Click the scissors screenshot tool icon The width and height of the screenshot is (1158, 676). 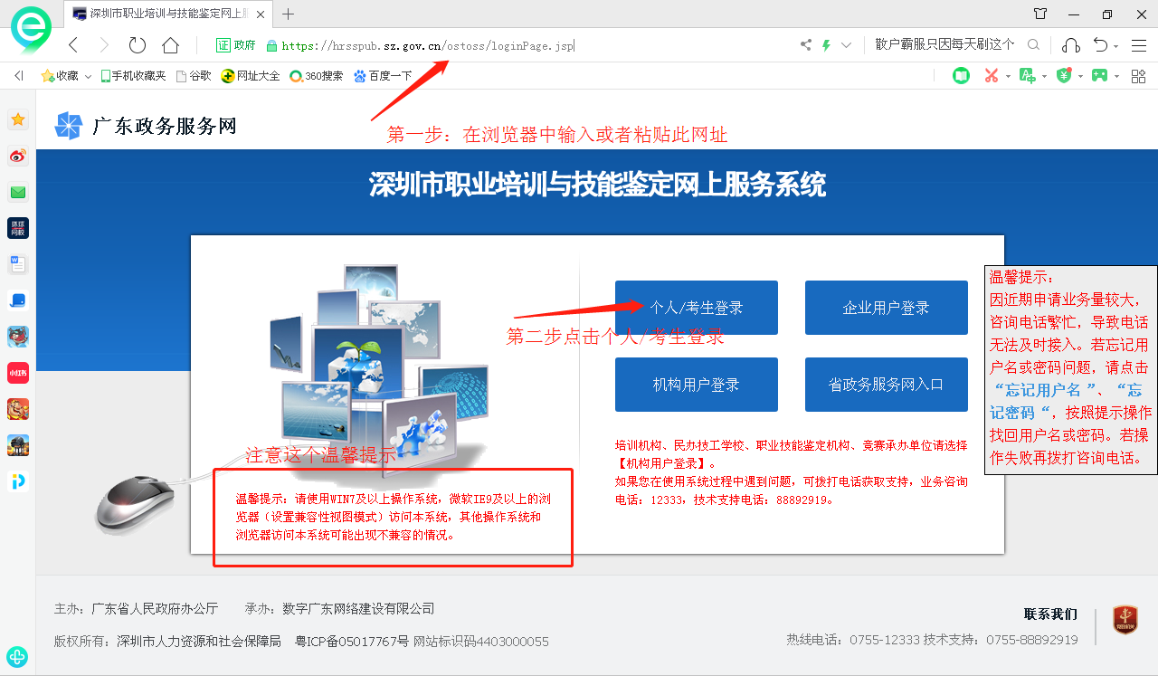click(x=992, y=76)
